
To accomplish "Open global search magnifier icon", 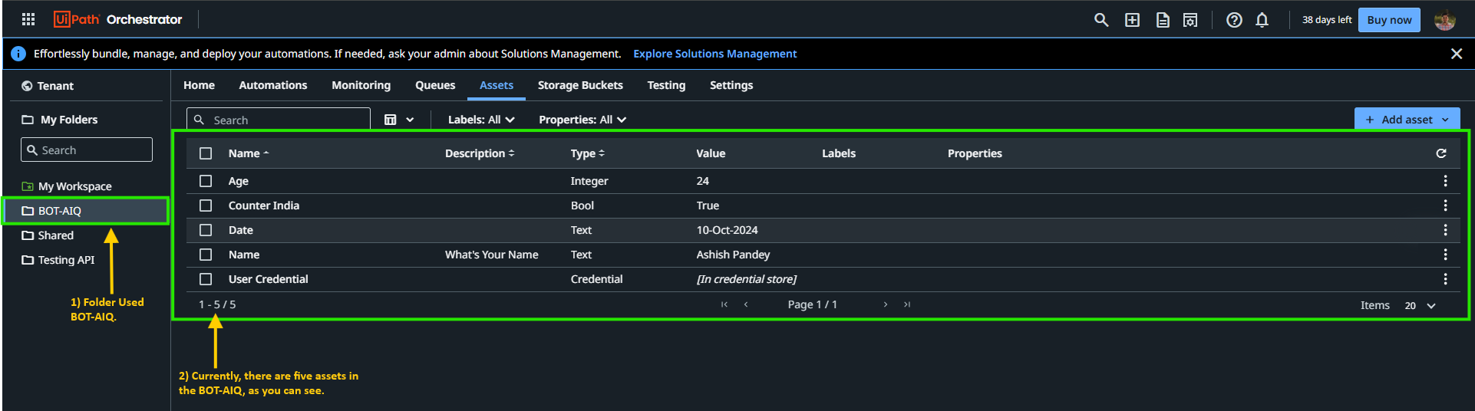I will [x=1101, y=20].
